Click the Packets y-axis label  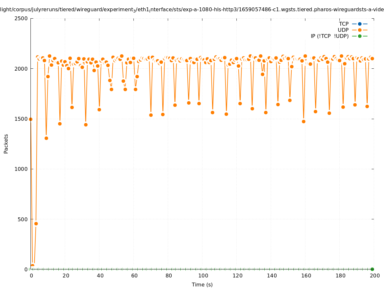click(x=6, y=144)
